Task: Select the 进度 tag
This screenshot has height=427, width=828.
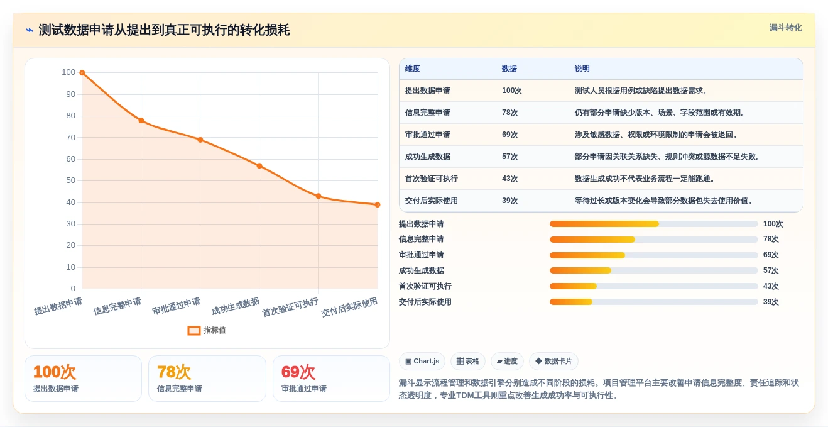Action: [507, 361]
